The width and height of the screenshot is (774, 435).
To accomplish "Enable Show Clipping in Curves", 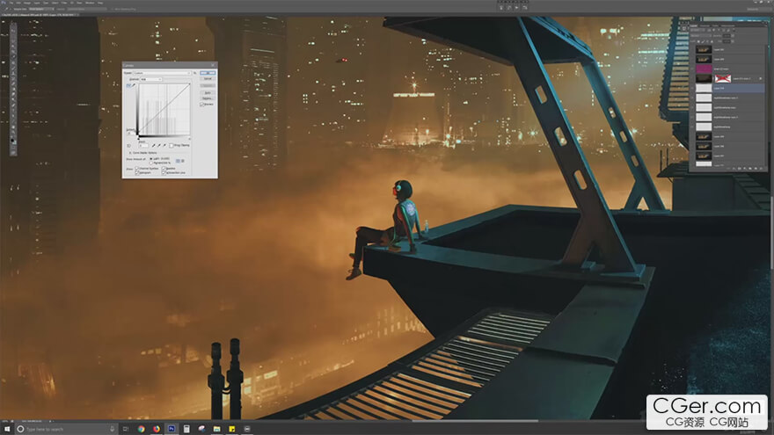I will 172,146.
